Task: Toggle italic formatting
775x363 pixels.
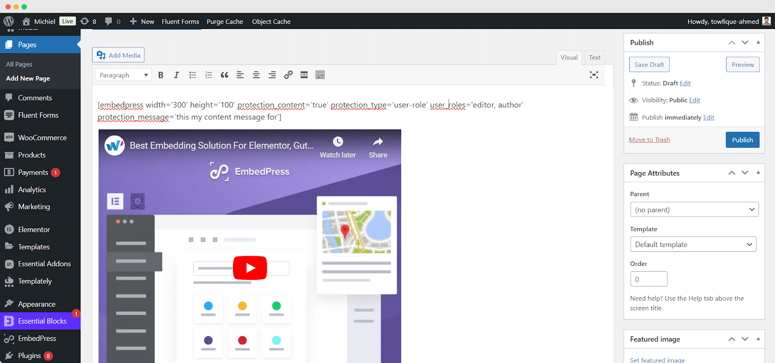Action: [176, 75]
